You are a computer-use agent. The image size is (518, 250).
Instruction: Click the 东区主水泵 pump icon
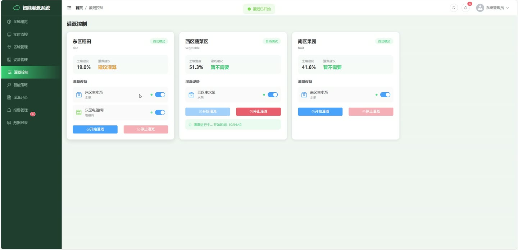[x=79, y=95]
